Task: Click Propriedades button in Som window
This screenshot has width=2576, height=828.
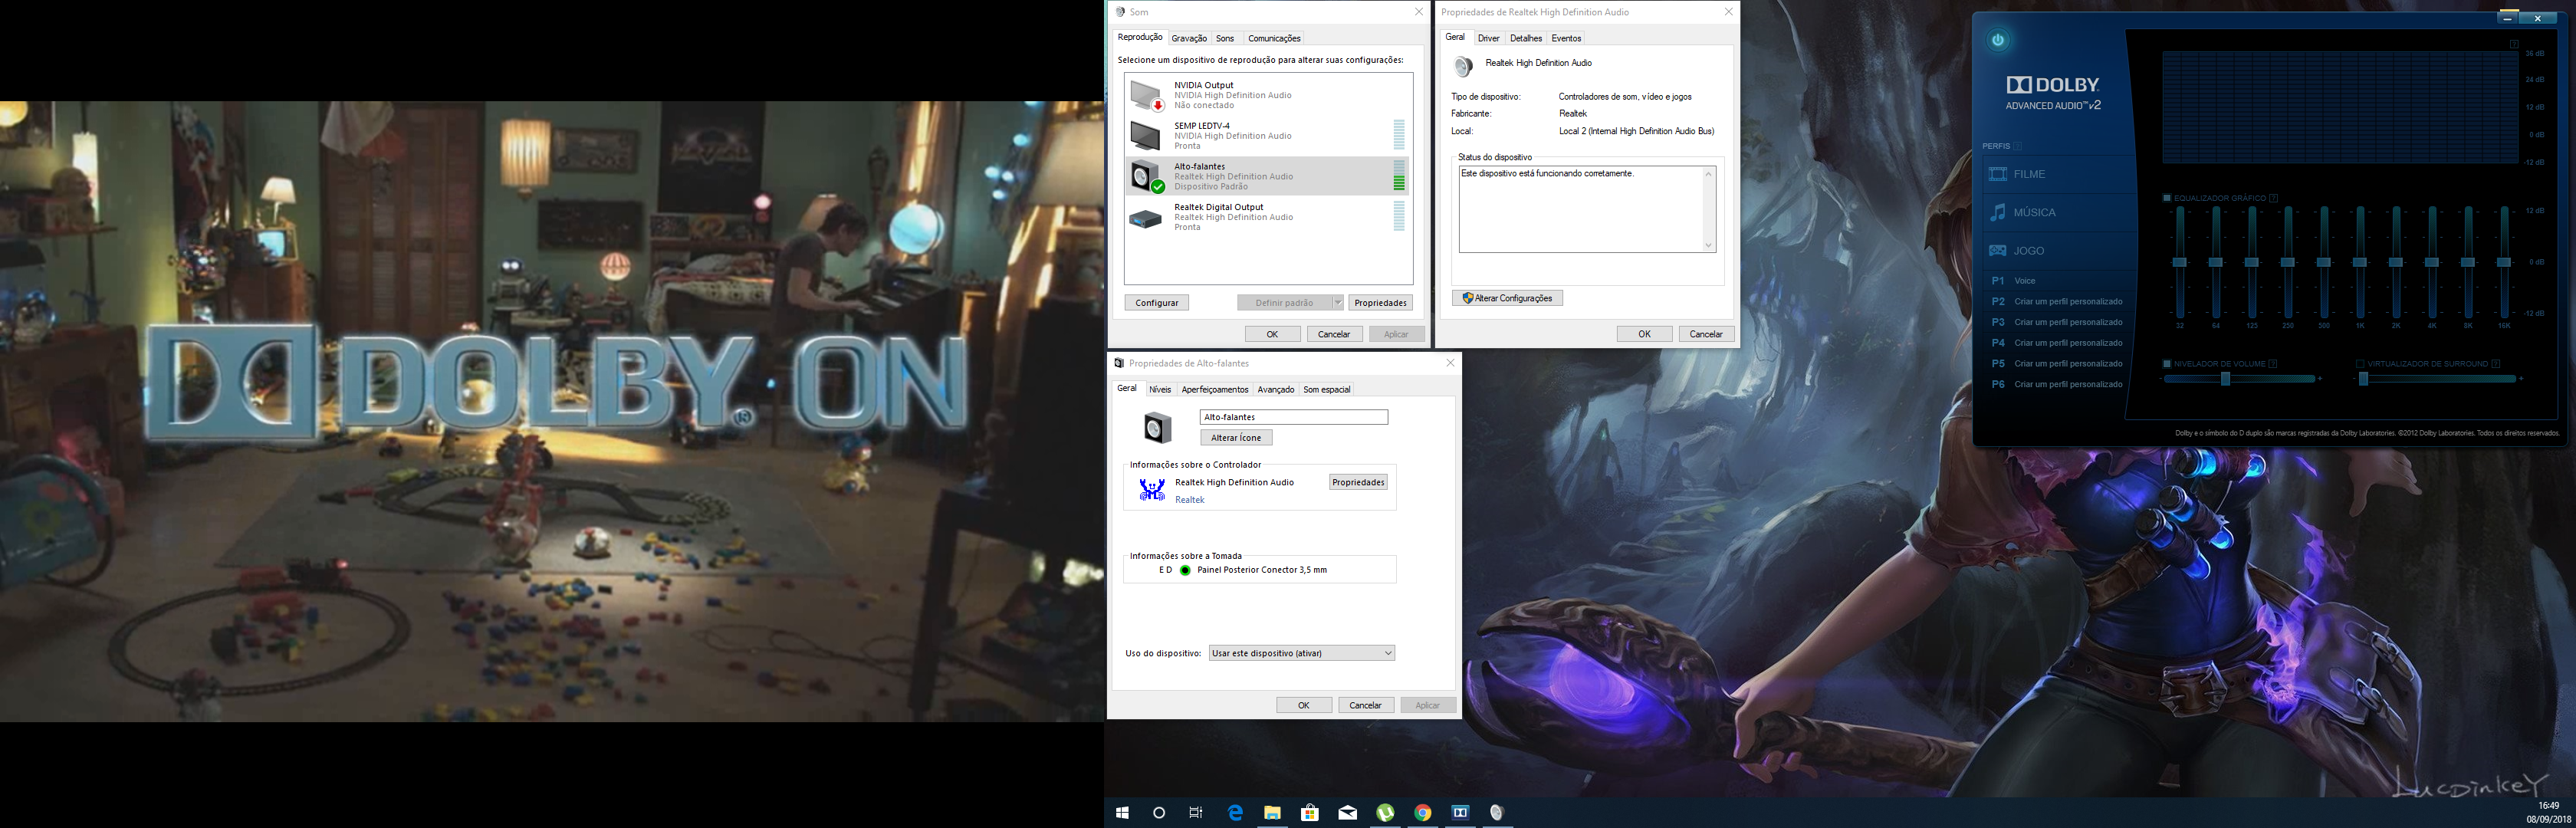Action: 1381,303
